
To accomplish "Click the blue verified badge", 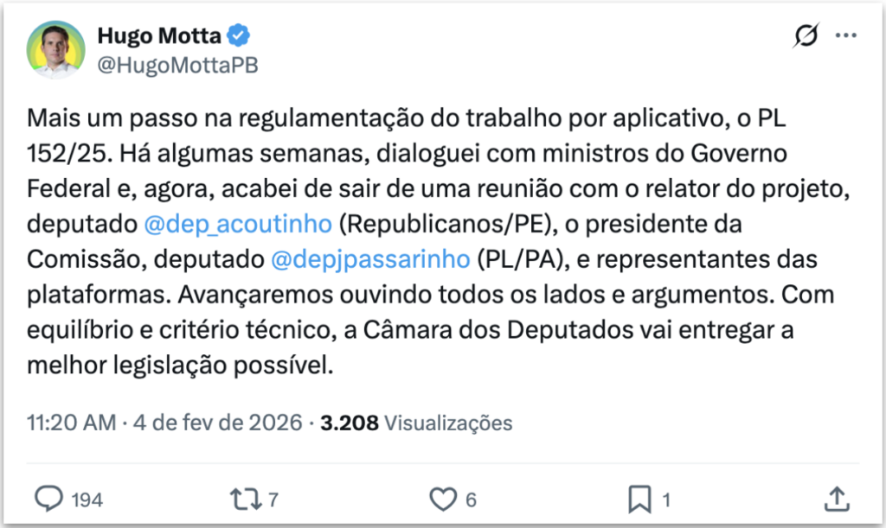I will 240,36.
